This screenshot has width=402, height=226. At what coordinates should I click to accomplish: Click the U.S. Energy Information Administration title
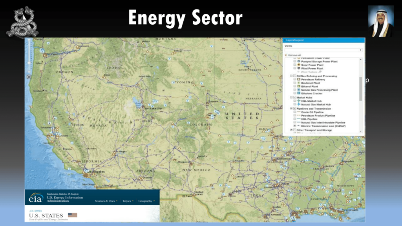coord(65,199)
